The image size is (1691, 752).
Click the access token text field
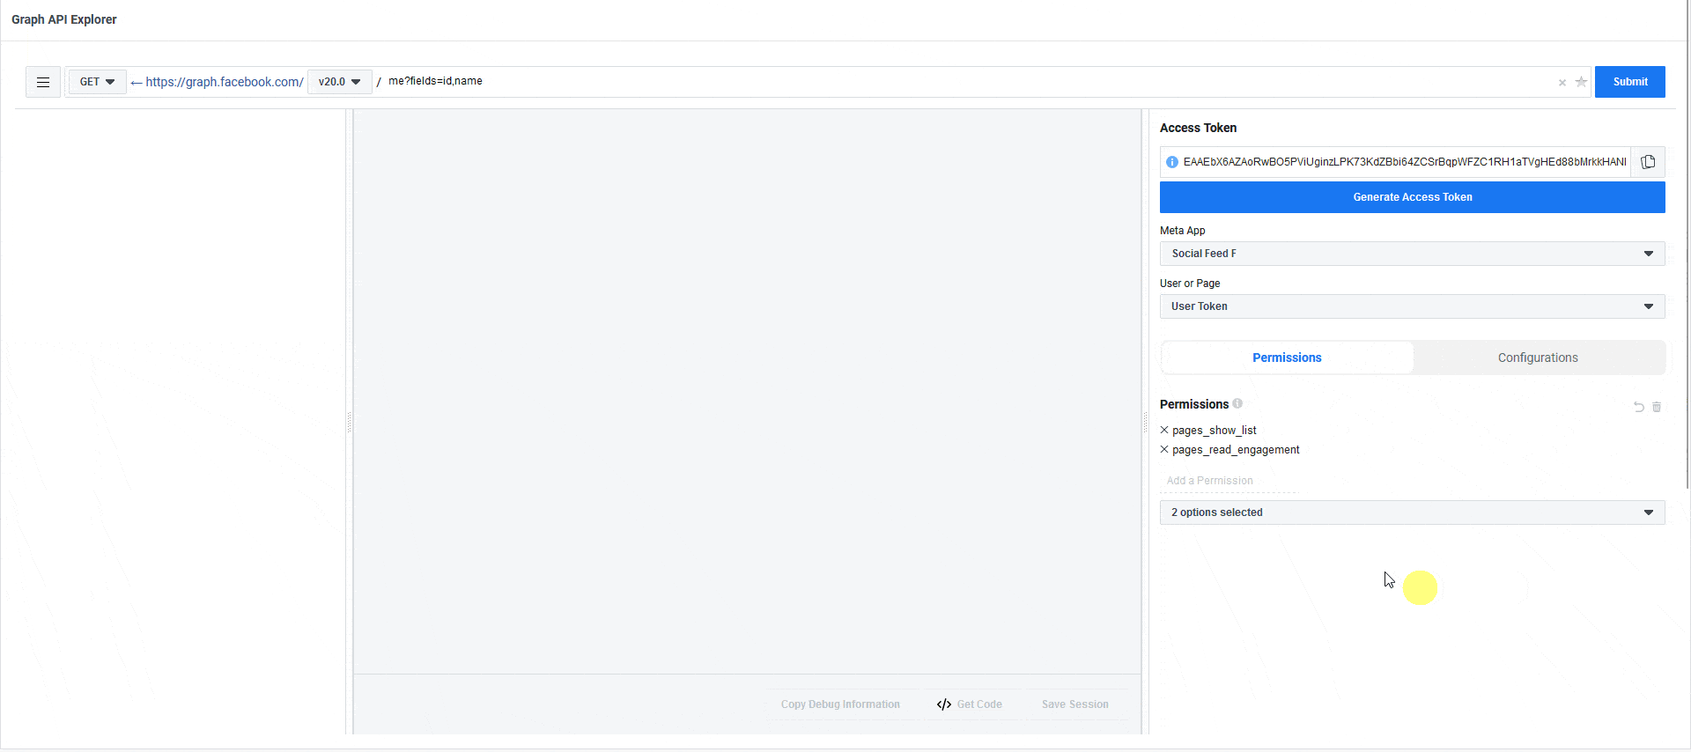1404,162
